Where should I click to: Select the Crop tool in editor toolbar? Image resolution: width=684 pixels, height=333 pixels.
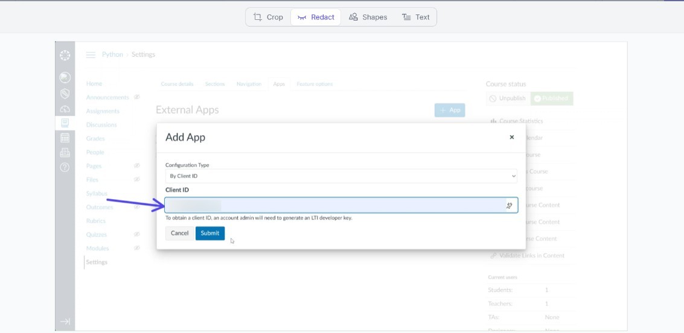pyautogui.click(x=268, y=17)
